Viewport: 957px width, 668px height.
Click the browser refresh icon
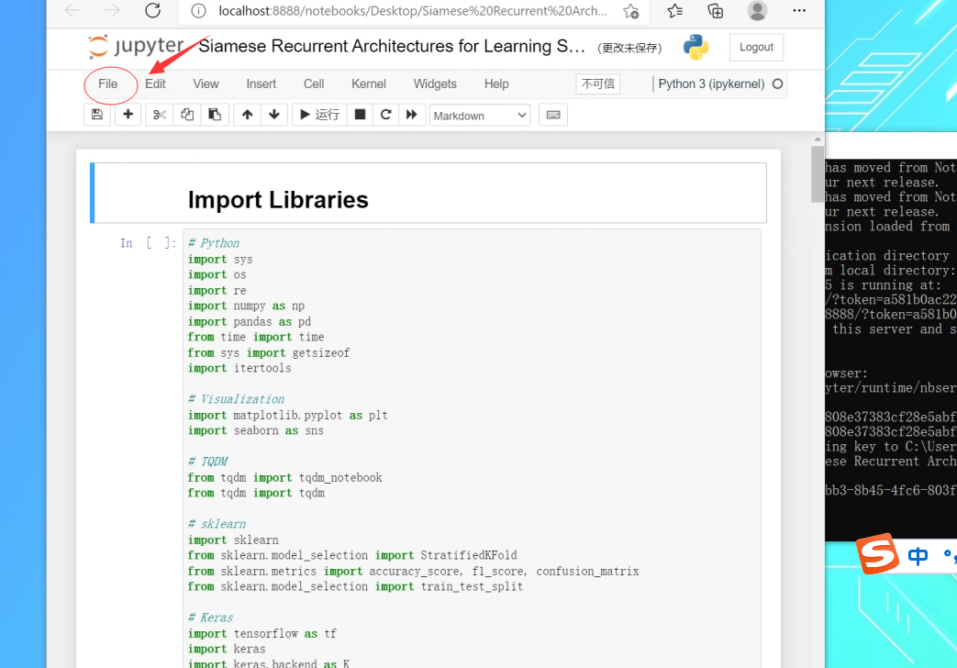pyautogui.click(x=153, y=10)
